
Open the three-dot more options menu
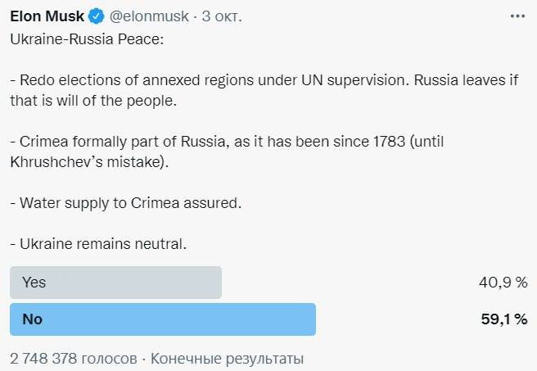coord(518,16)
